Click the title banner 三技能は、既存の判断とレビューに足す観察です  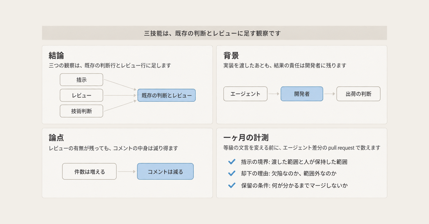[x=214, y=33]
